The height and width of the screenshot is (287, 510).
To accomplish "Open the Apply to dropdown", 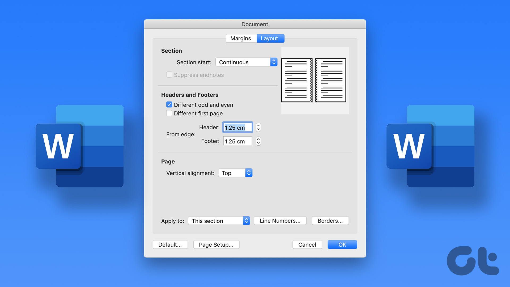I will pyautogui.click(x=219, y=221).
